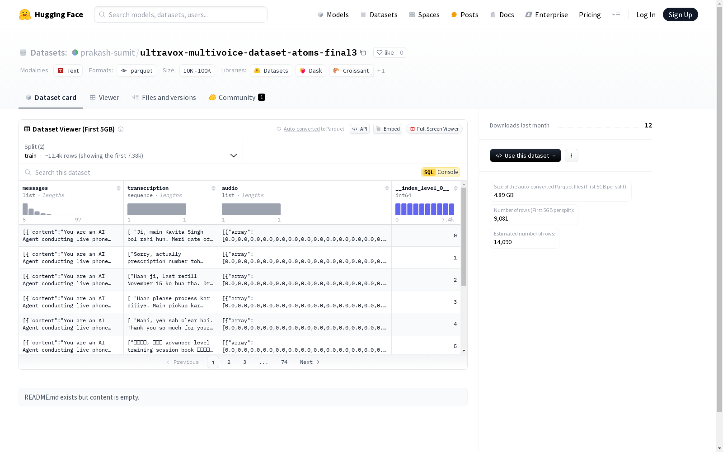This screenshot has width=723, height=452.
Task: Open the Full Screen Viewer
Action: coord(434,129)
